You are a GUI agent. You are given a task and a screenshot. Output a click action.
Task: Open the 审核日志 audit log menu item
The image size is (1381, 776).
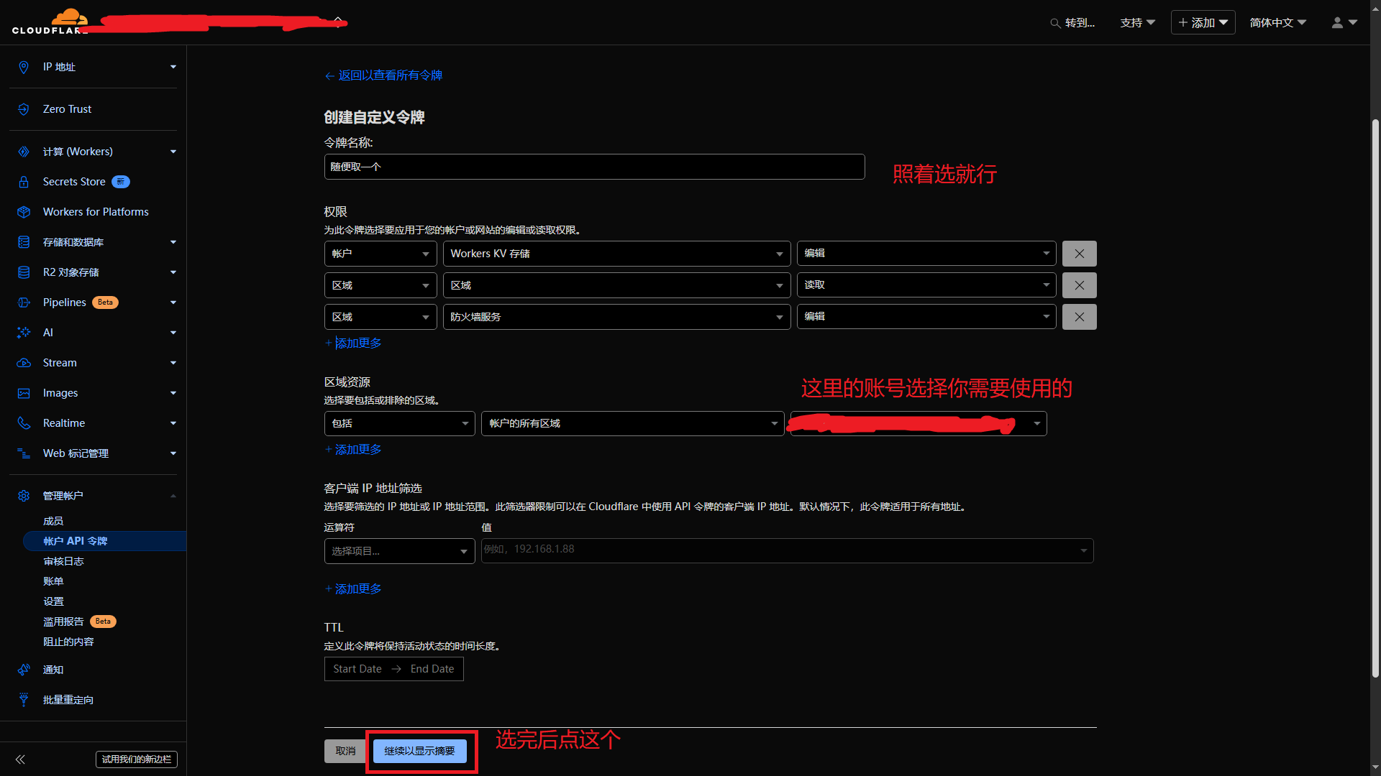63,561
